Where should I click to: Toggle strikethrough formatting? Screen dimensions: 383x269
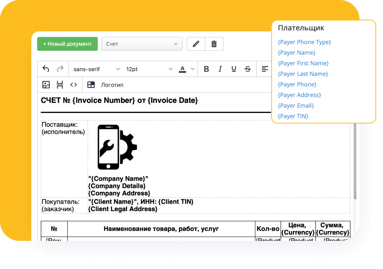(x=248, y=69)
